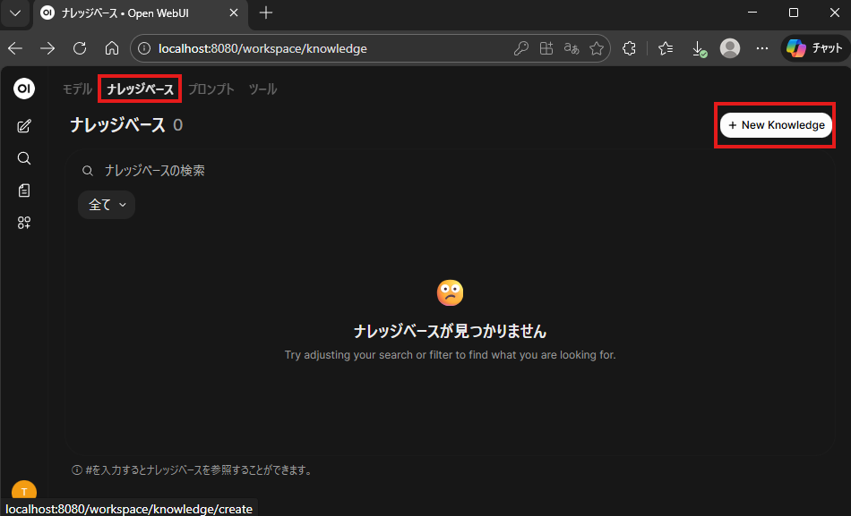Click the Open WebUI logo in sidebar

24,89
